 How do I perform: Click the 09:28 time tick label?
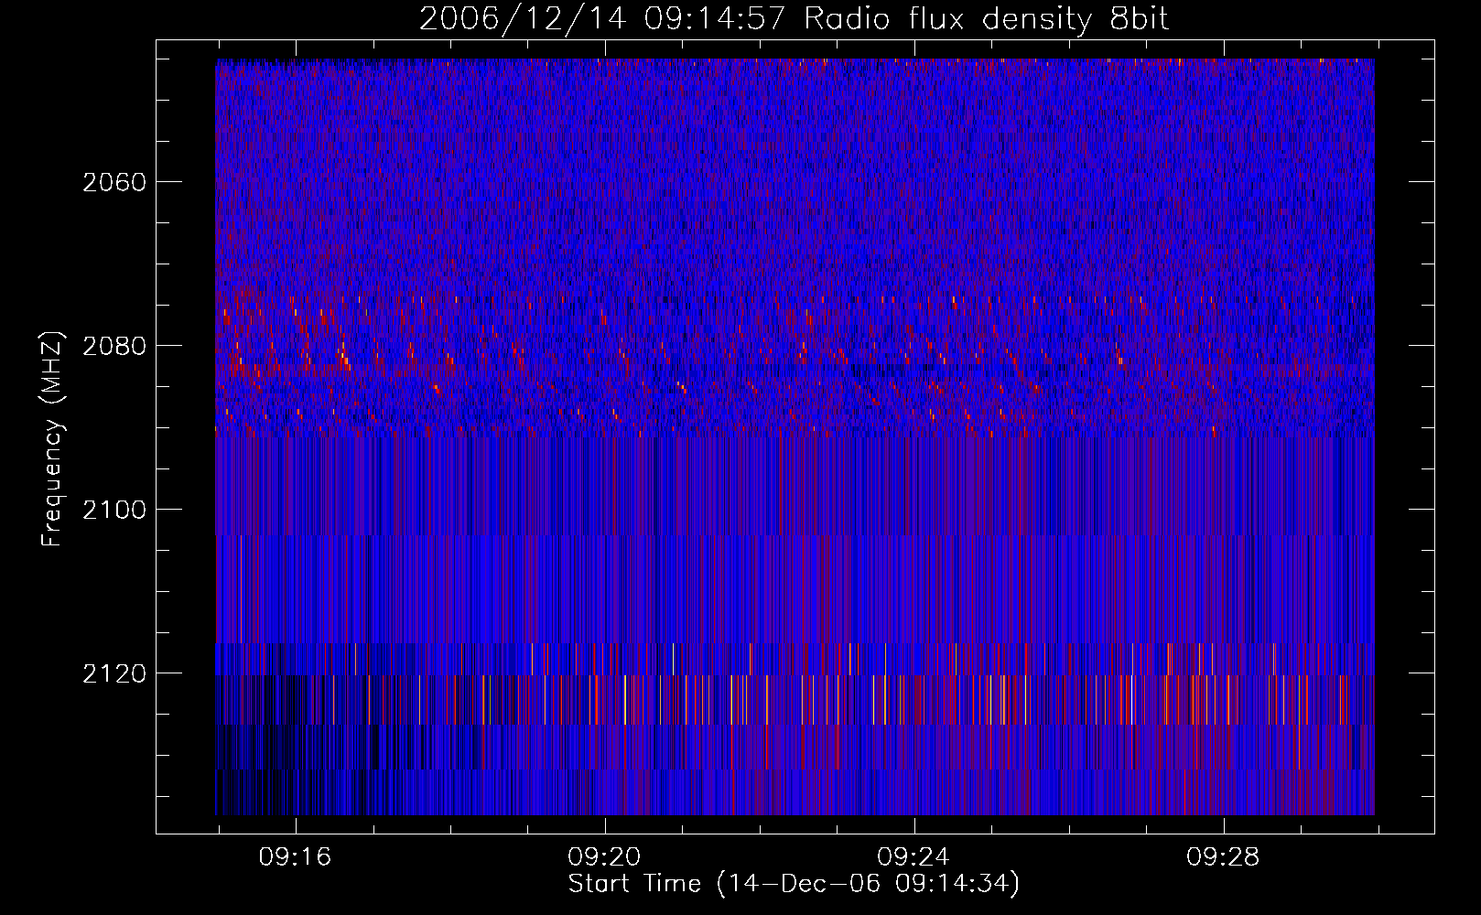tap(1223, 857)
